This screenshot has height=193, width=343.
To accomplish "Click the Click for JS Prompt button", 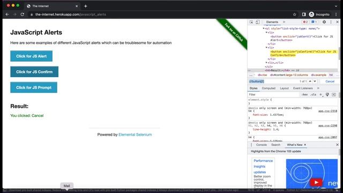I will [x=34, y=87].
